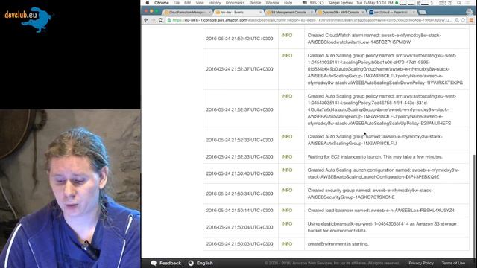Click the Spotlight search icon in menu bar
This screenshot has height=268, width=477.
pyautogui.click(x=459, y=3)
